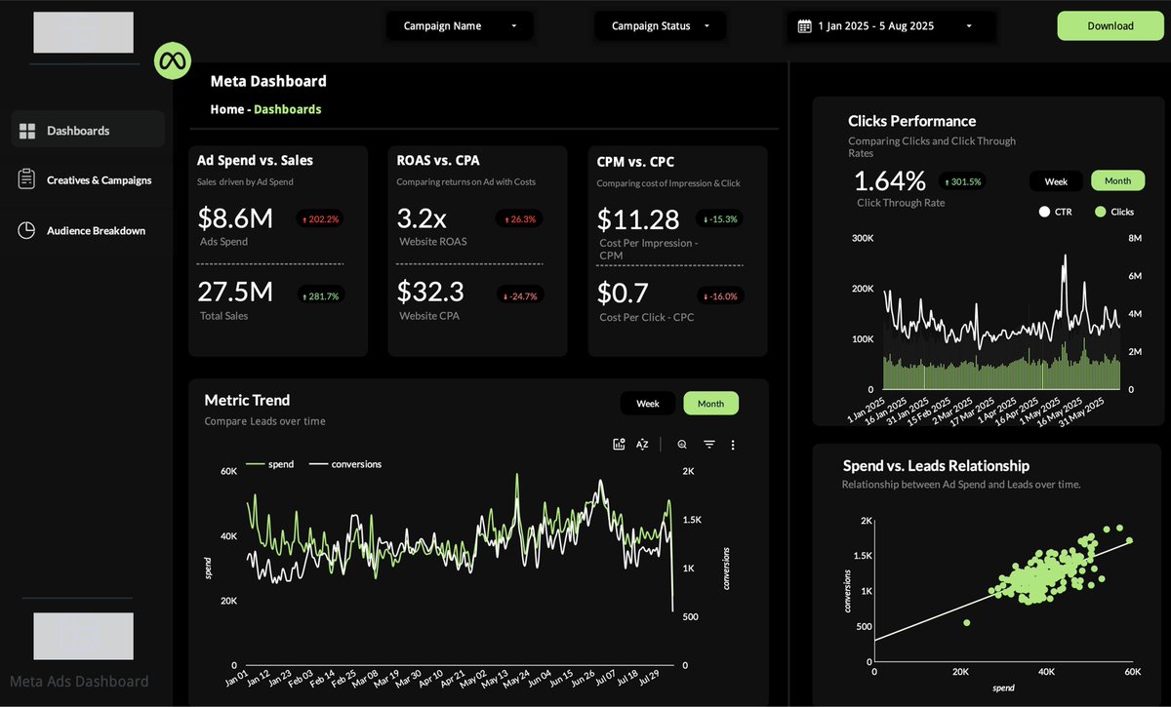This screenshot has width=1171, height=707.
Task: Click the Meta Ads Dashboard footer label
Action: tap(80, 682)
